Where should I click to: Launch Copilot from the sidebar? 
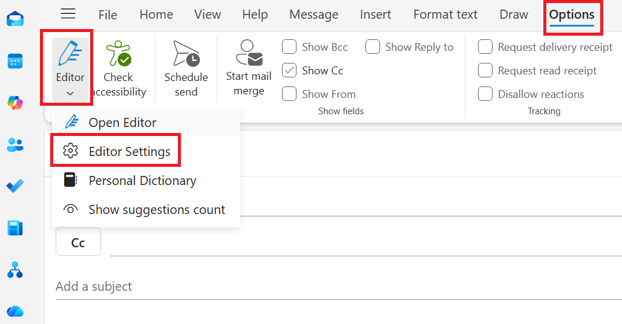[15, 103]
